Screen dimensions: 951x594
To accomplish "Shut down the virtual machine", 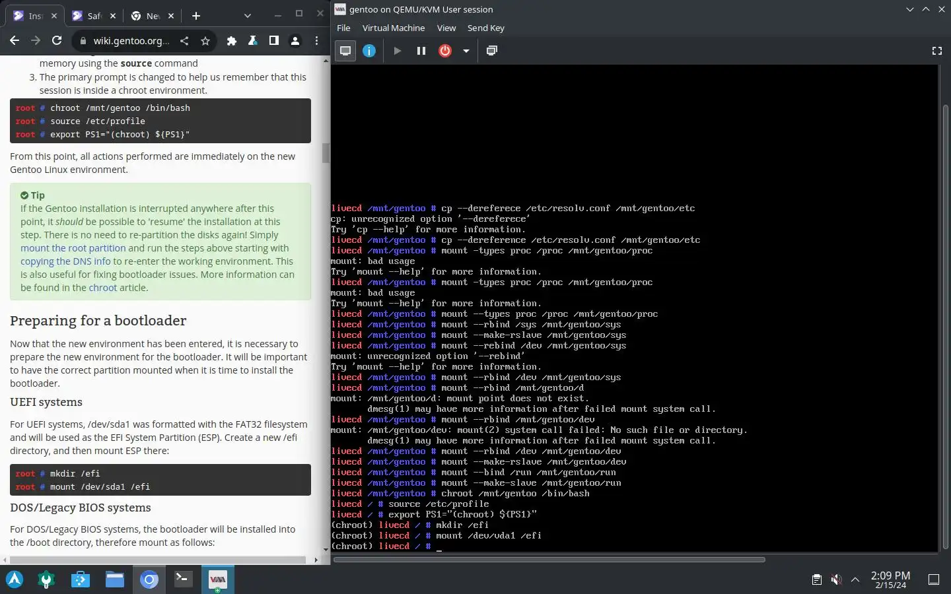I will pos(445,51).
